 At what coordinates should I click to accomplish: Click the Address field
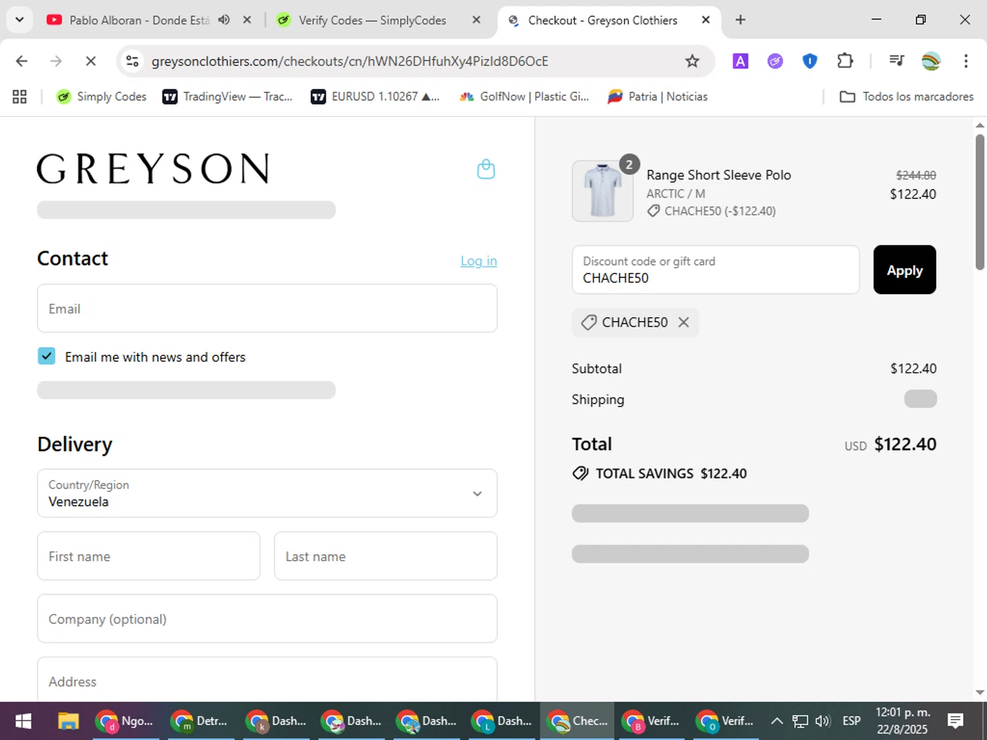click(267, 679)
